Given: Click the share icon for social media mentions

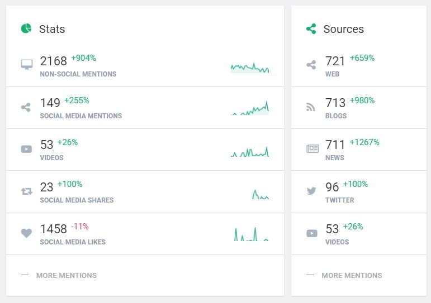Looking at the screenshot, I should pyautogui.click(x=26, y=107).
